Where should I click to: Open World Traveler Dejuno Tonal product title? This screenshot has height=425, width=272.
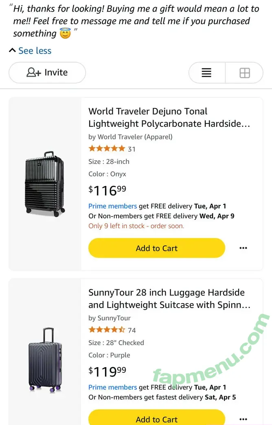point(169,117)
